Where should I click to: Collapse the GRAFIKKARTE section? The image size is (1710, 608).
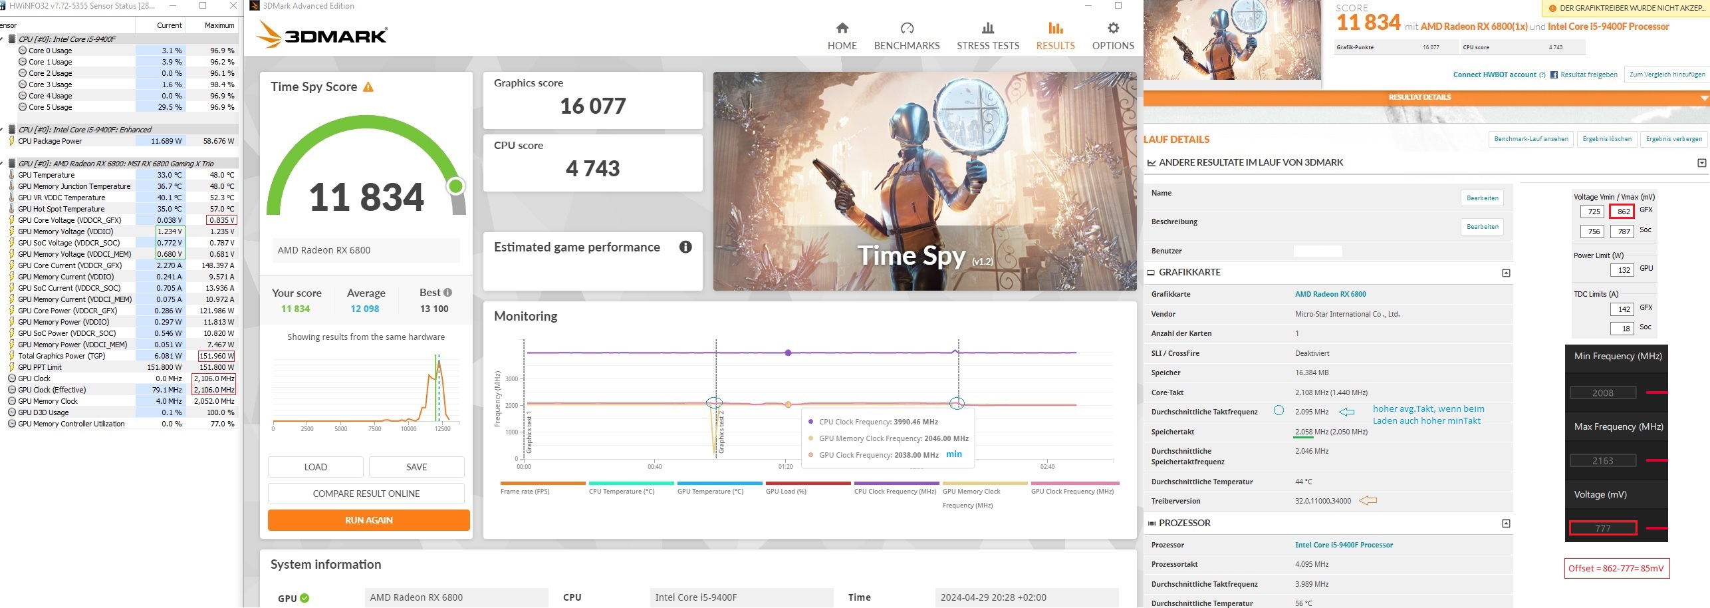1506,273
